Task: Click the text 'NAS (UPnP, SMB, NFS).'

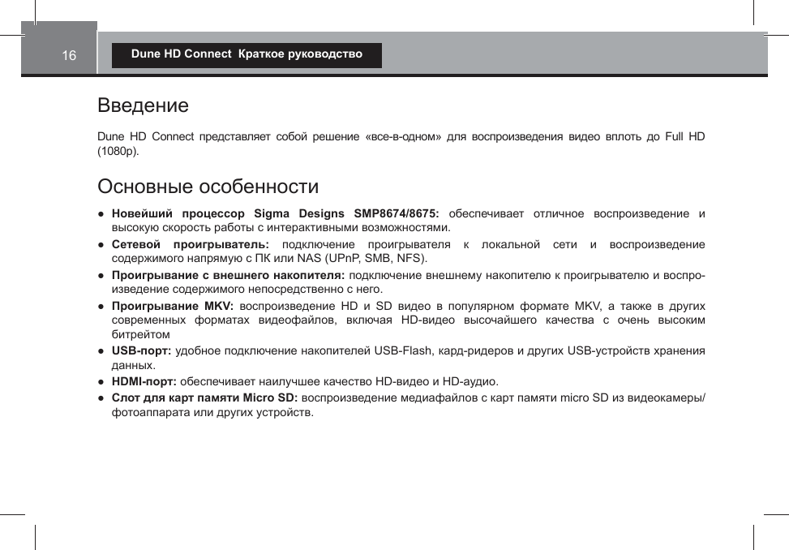Action: tap(362, 259)
